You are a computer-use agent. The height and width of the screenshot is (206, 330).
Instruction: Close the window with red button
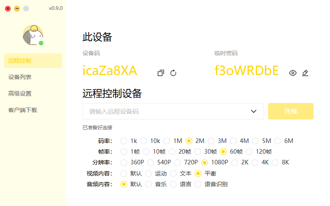coord(8,9)
